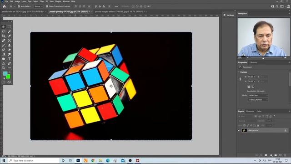Viewport: 291px width, 164px height.
Task: Add a layer mask in the Layers panel
Action: click(x=266, y=155)
